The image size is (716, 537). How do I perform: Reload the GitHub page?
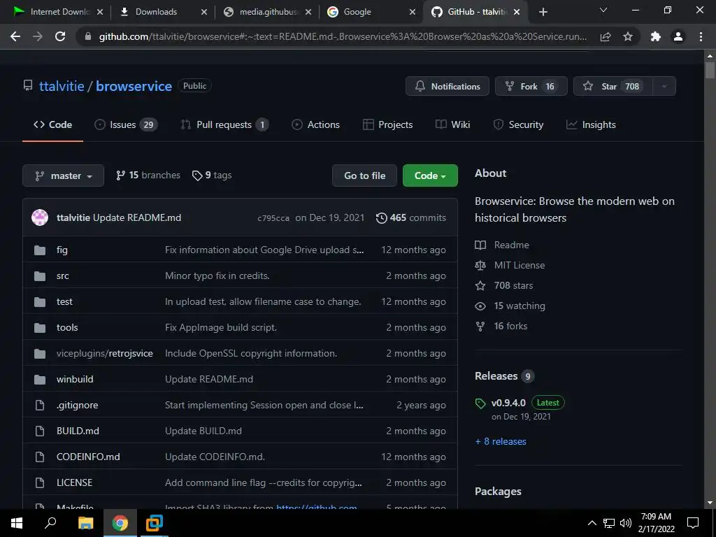click(60, 36)
